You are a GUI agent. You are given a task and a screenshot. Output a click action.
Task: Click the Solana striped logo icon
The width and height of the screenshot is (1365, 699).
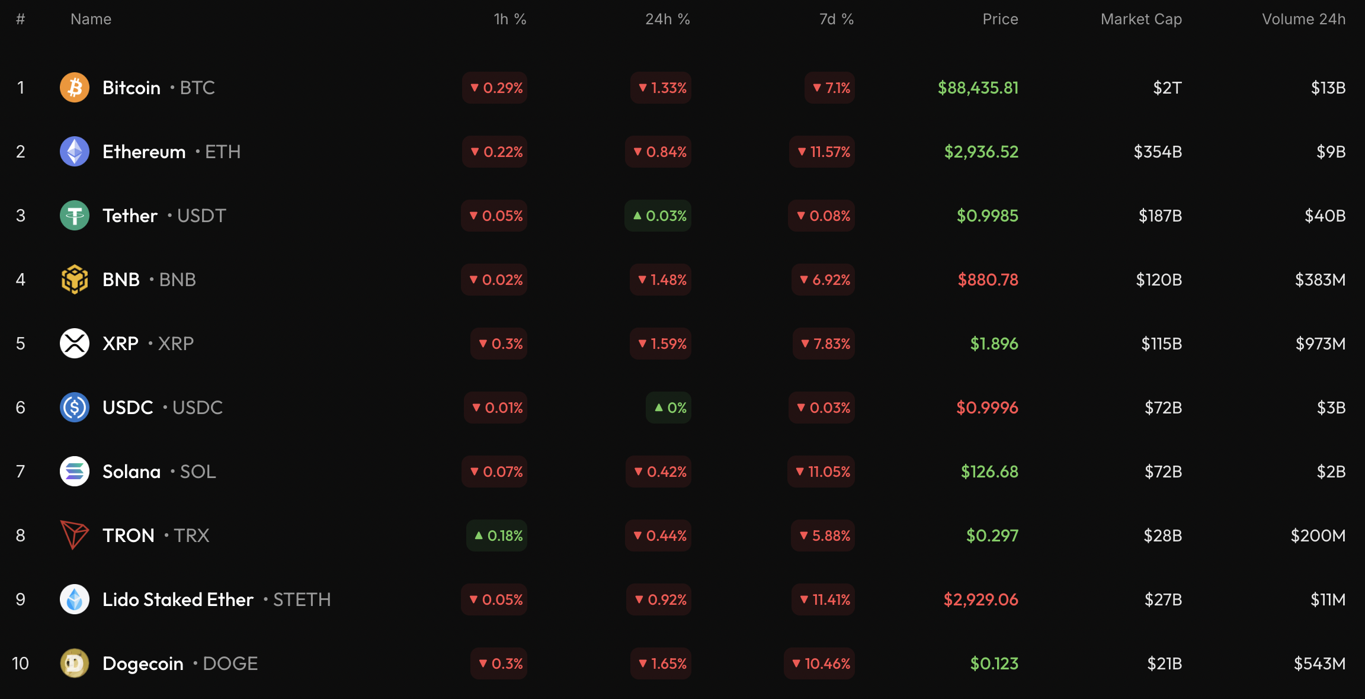tap(75, 472)
